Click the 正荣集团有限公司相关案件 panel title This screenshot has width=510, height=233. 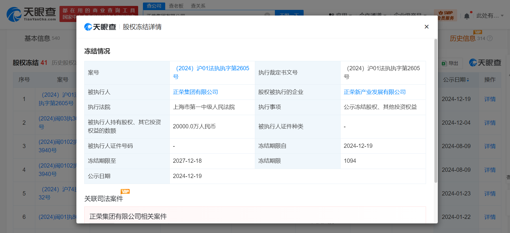click(x=128, y=216)
